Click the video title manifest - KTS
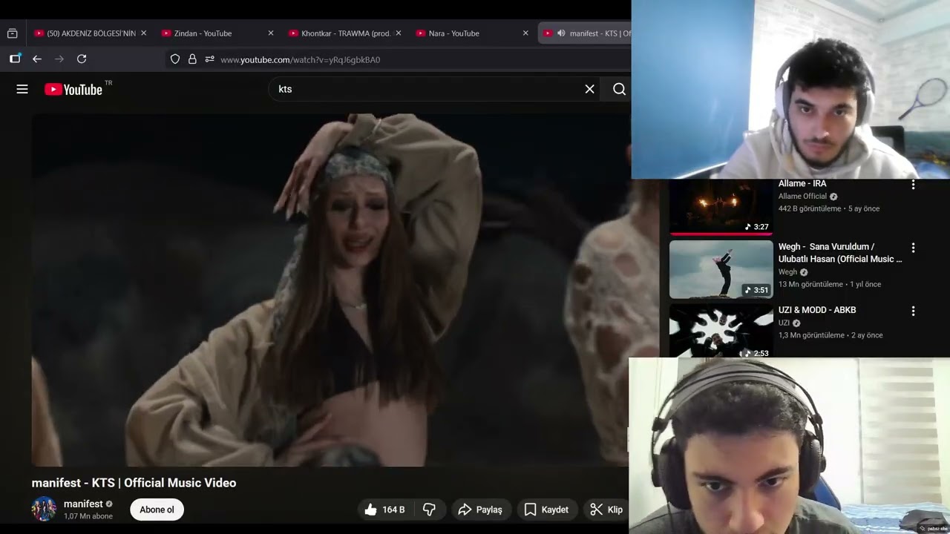 (134, 483)
